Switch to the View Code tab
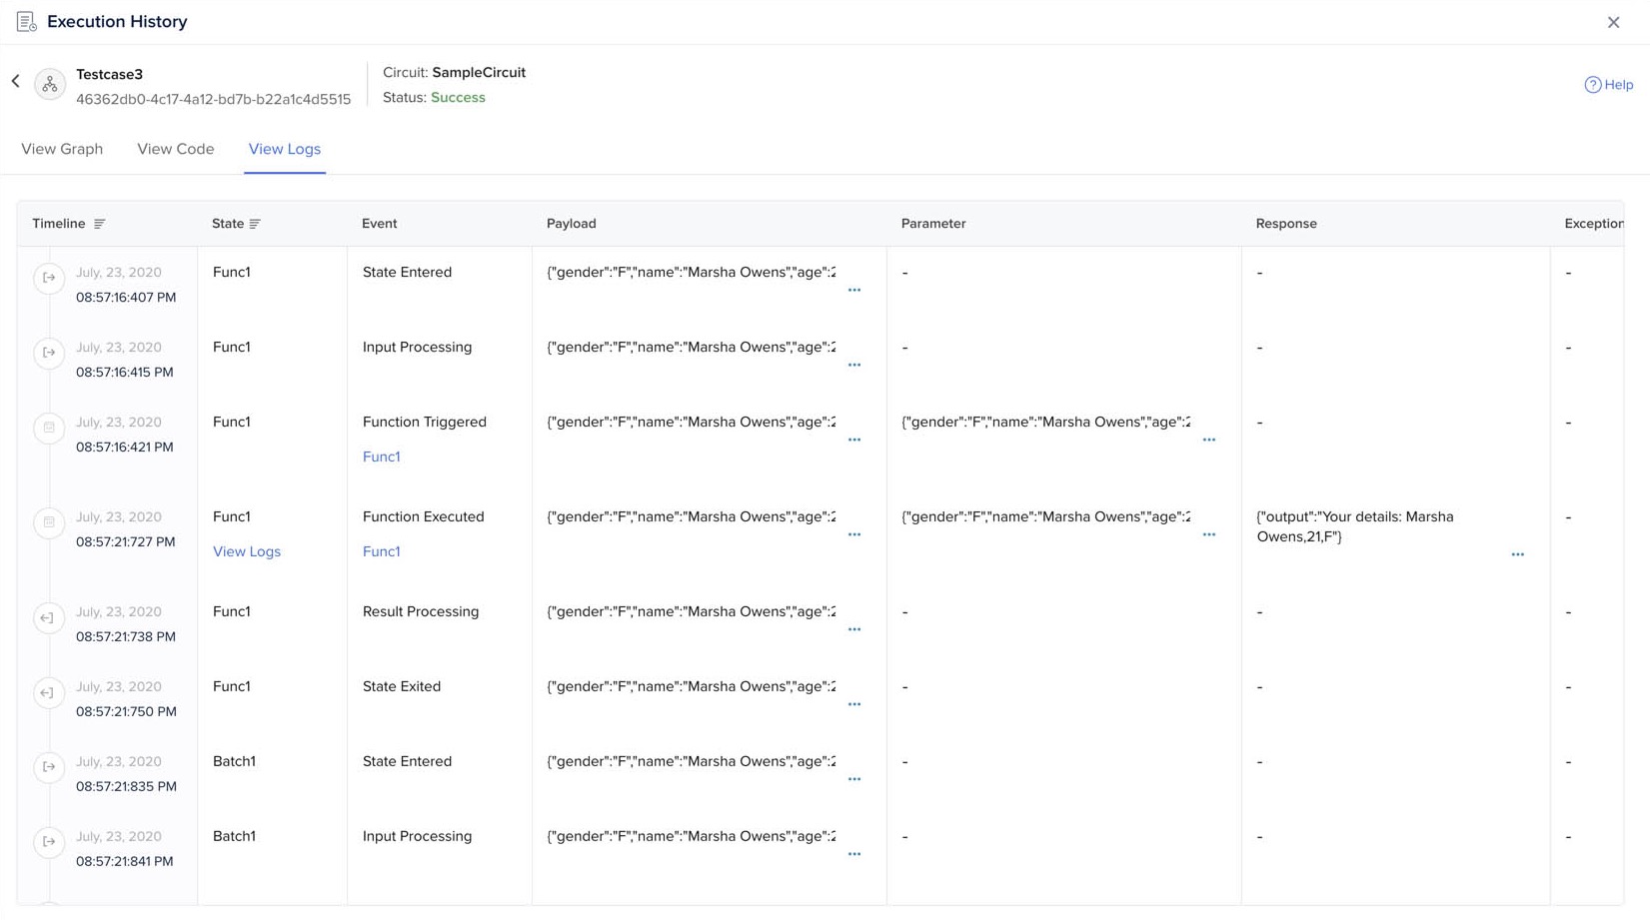 (176, 149)
